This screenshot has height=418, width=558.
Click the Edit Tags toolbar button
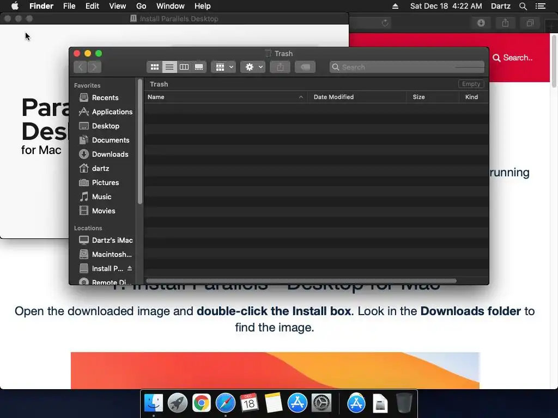click(305, 67)
